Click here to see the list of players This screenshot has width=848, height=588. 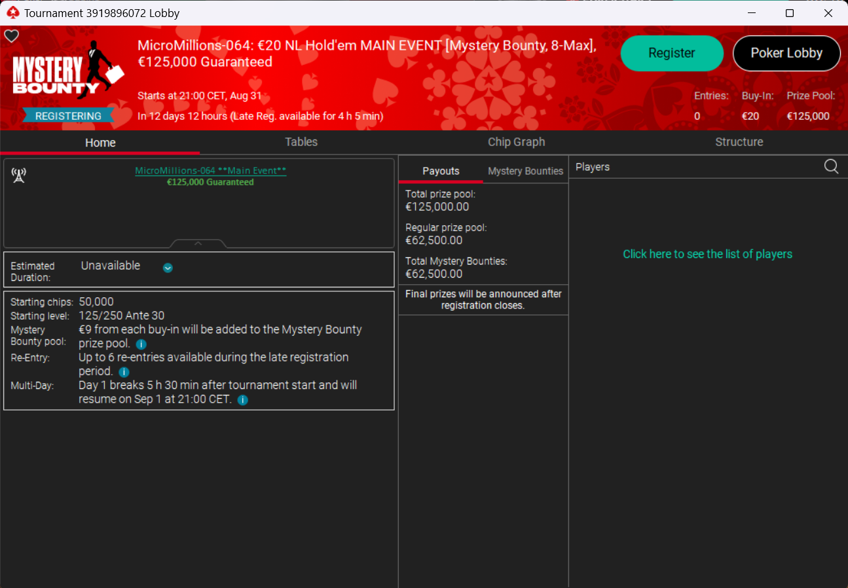[x=707, y=254]
